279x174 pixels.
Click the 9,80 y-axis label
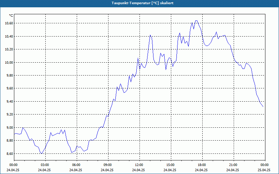tap(10, 76)
